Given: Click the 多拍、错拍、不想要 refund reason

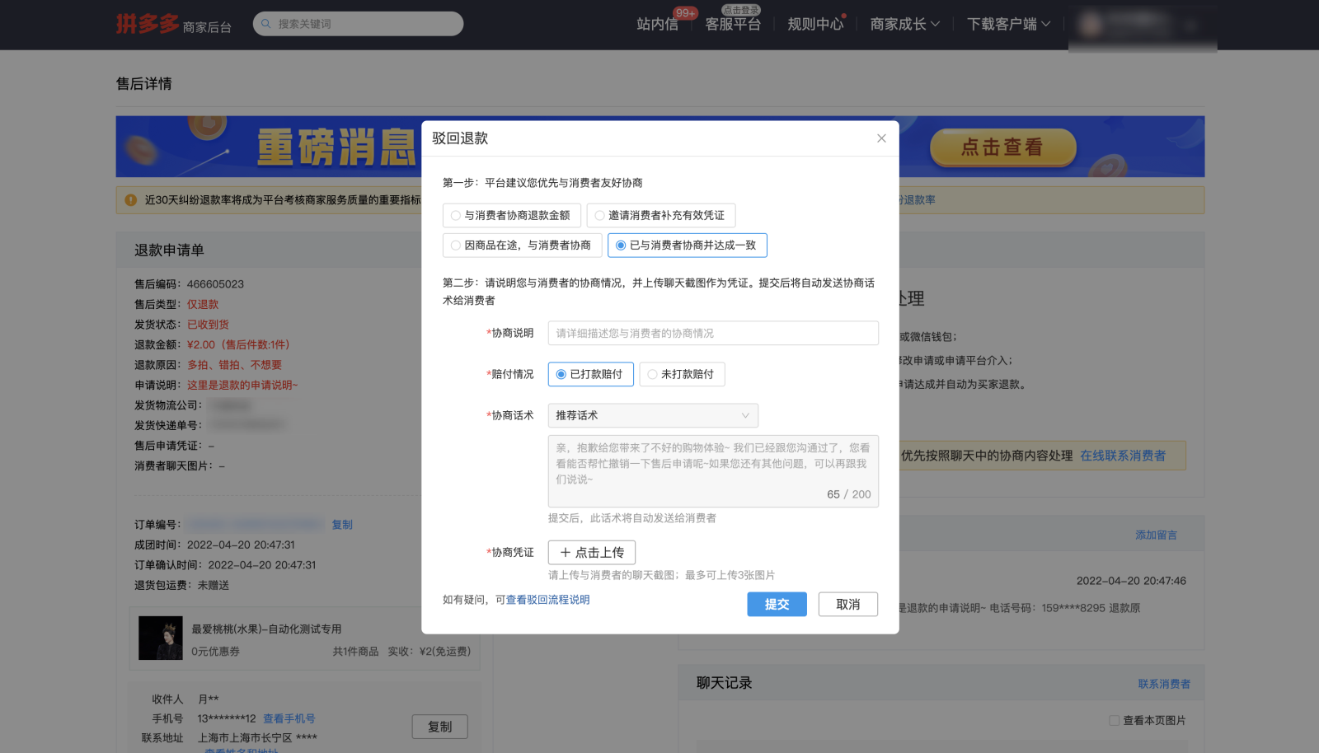Looking at the screenshot, I should 234,365.
